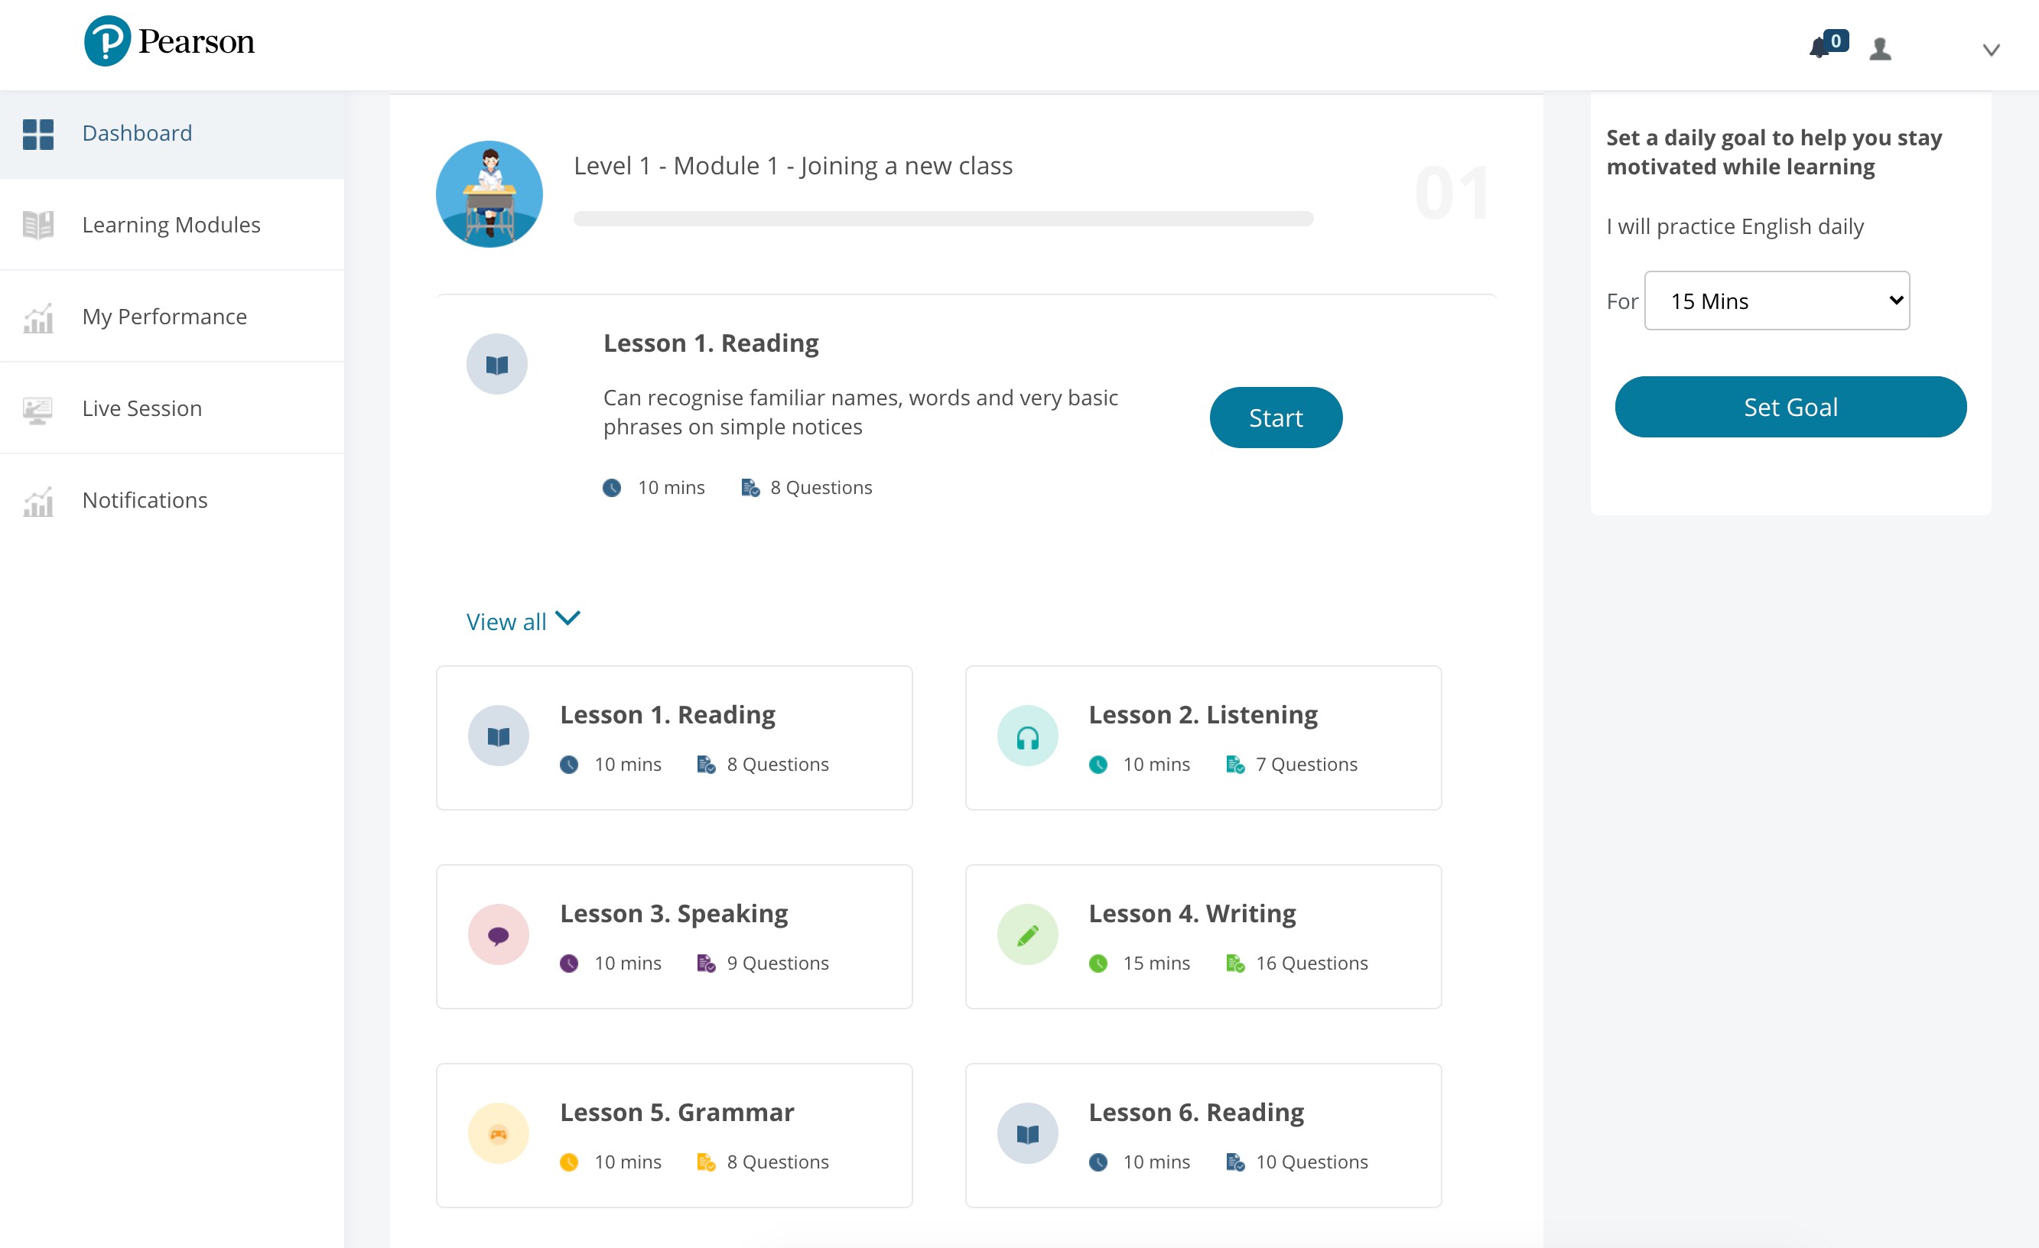Open My Performance from sidebar
2039x1248 pixels.
(x=164, y=316)
